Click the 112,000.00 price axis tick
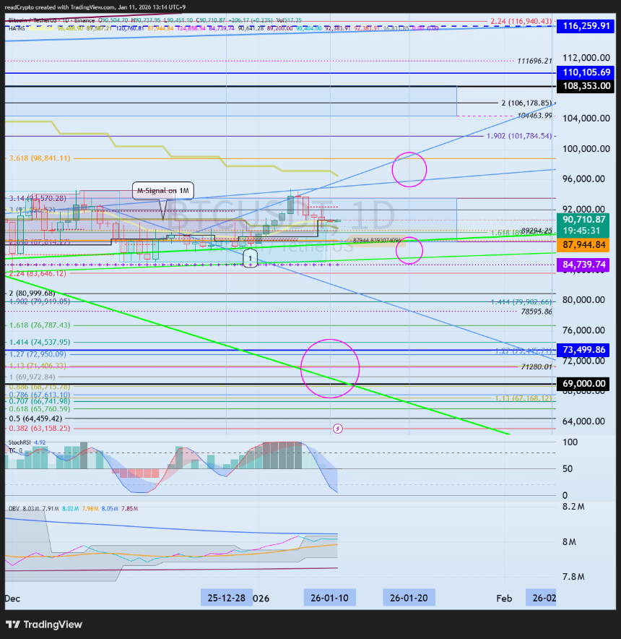The width and height of the screenshot is (621, 639). (x=586, y=57)
